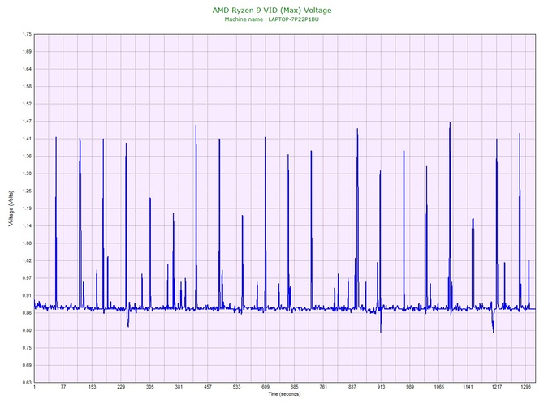Screen dimensions: 544x408
Task: Click the 533 seconds time tick
Action: click(236, 387)
